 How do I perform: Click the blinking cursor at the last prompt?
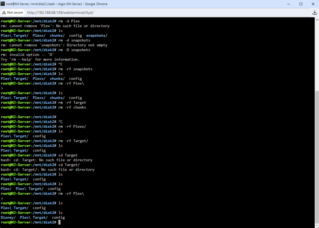pyautogui.click(x=59, y=222)
